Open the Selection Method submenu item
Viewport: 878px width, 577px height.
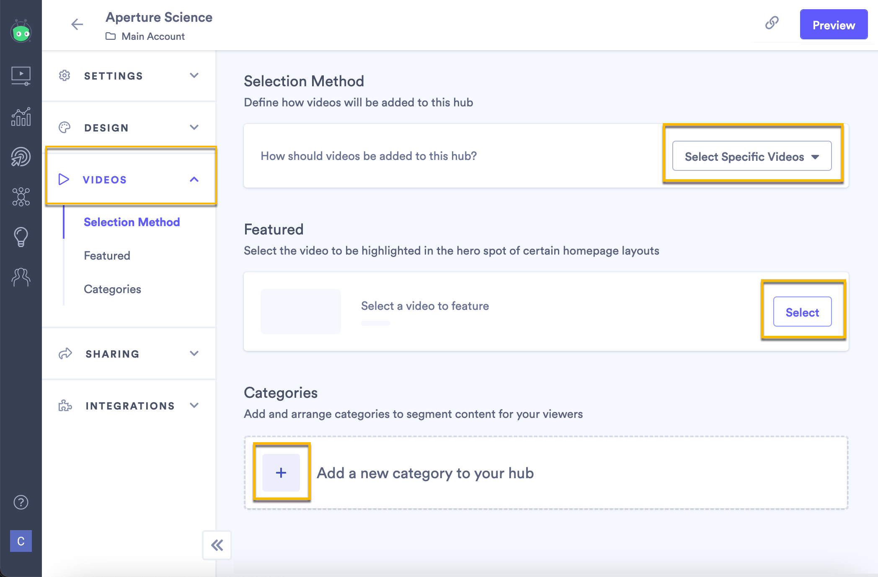point(132,222)
